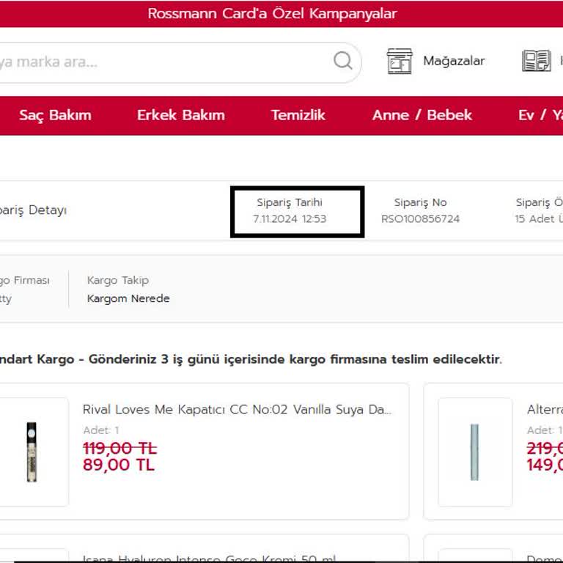Viewport: 563px width, 563px height.
Task: Click the crossed-out price 119,00 TL
Action: 120,449
